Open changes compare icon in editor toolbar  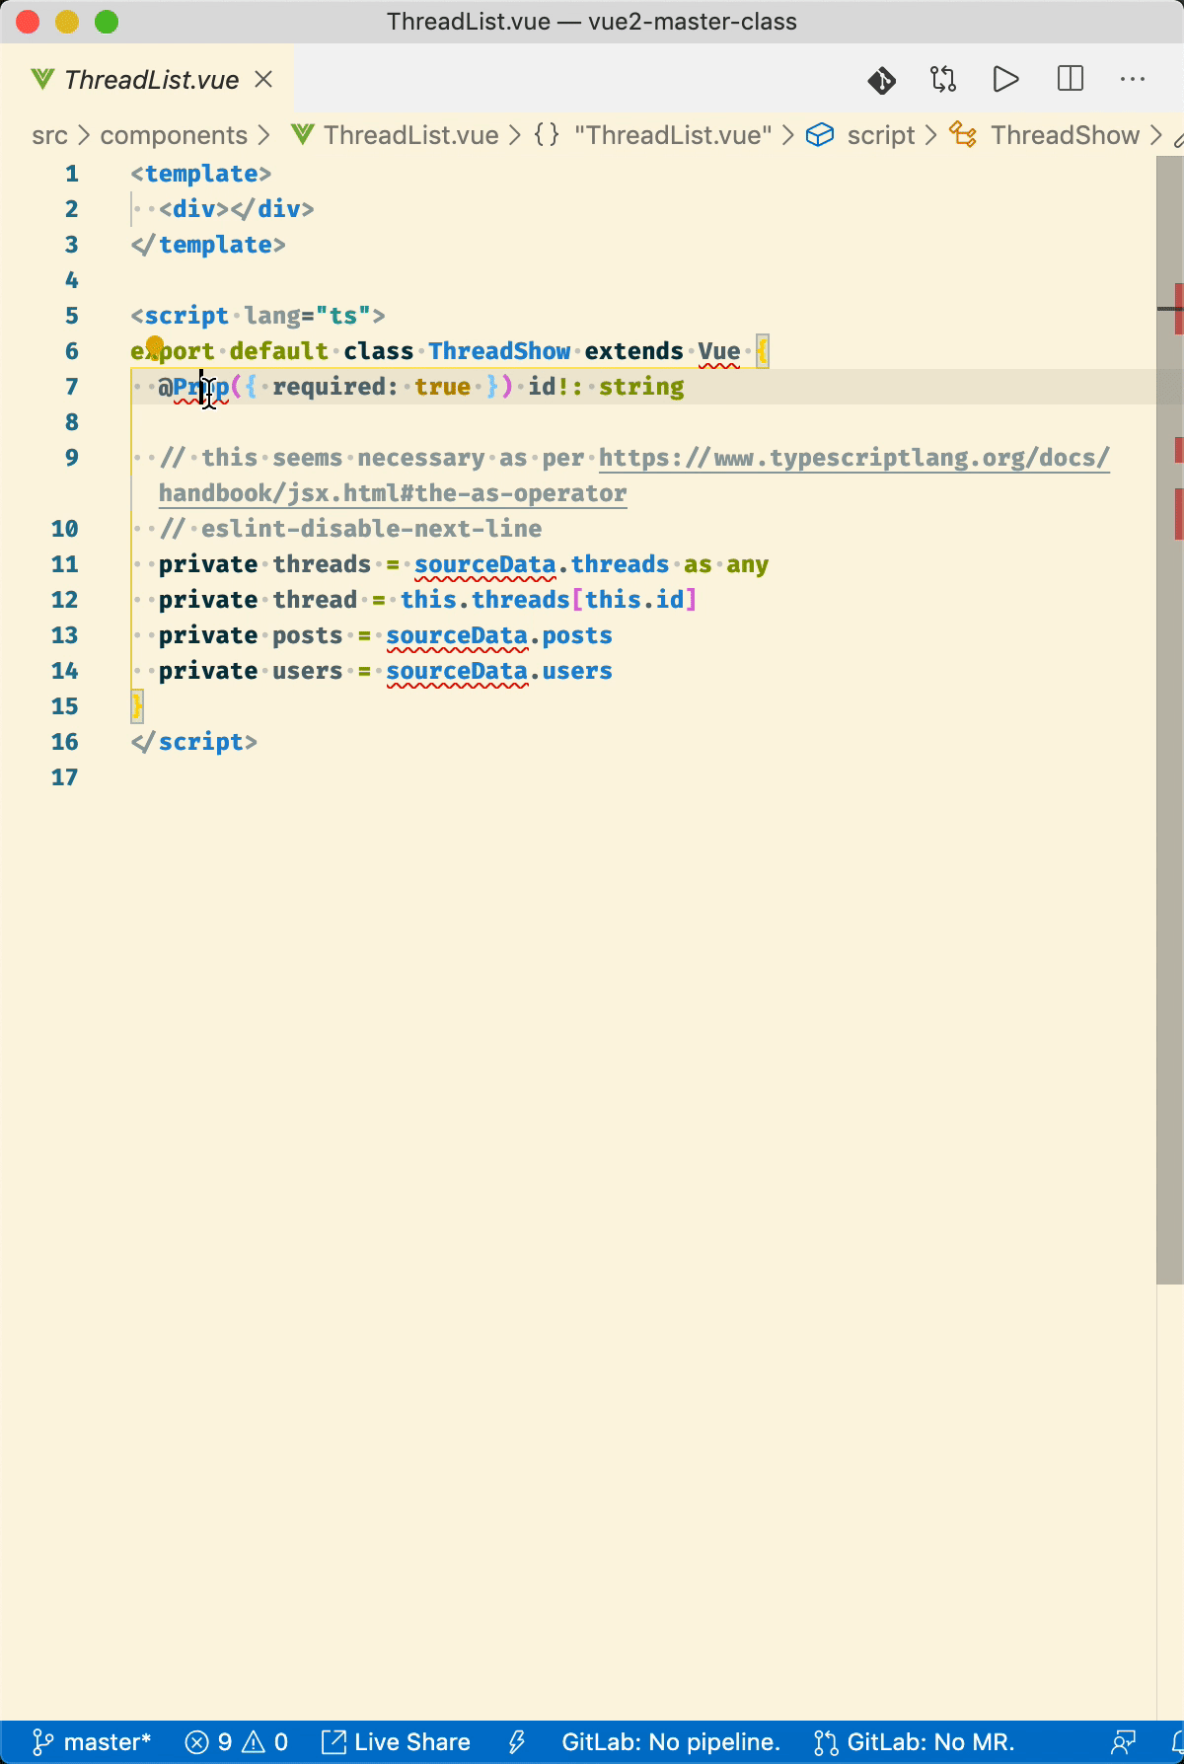[943, 80]
